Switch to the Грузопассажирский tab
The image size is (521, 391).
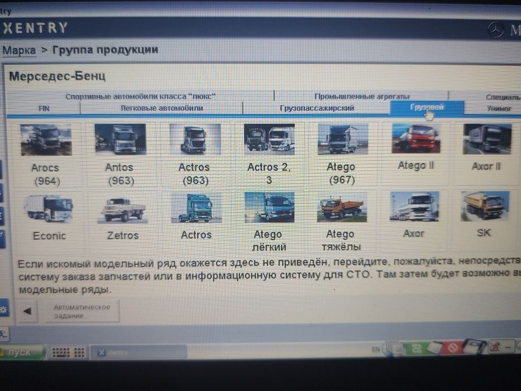317,108
